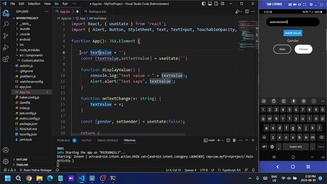
Task: Open the Go menu
Action: (57, 4)
